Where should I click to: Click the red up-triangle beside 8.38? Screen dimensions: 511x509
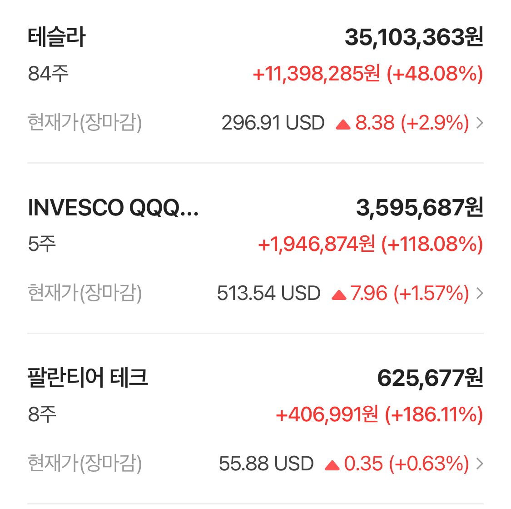coord(343,125)
